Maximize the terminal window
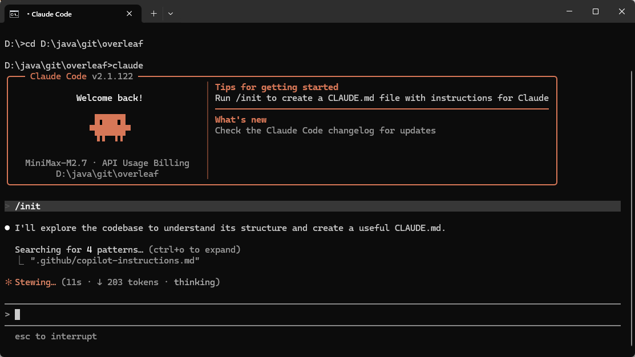This screenshot has height=357, width=635. pyautogui.click(x=595, y=11)
